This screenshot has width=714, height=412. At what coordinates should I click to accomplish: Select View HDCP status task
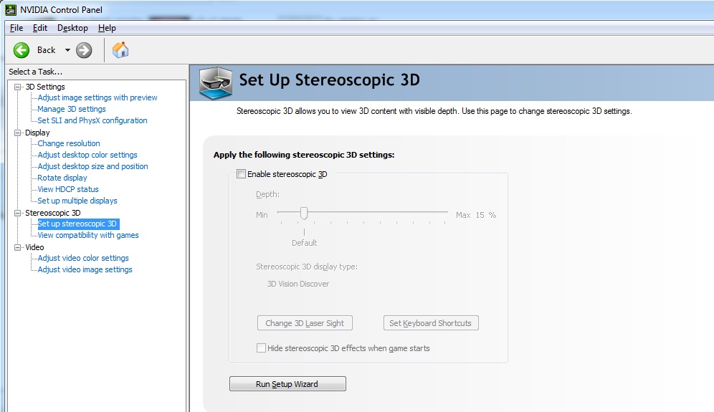point(68,189)
